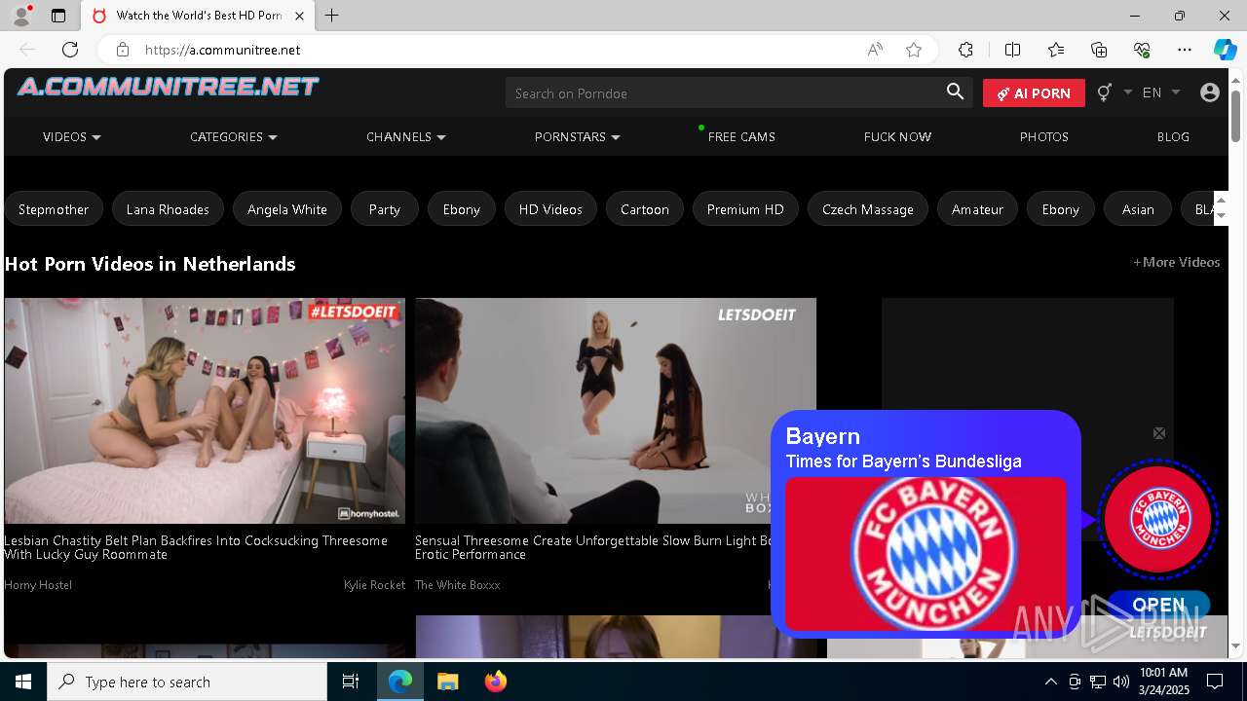The height and width of the screenshot is (701, 1247).
Task: Open the site user account icon
Action: [1210, 92]
